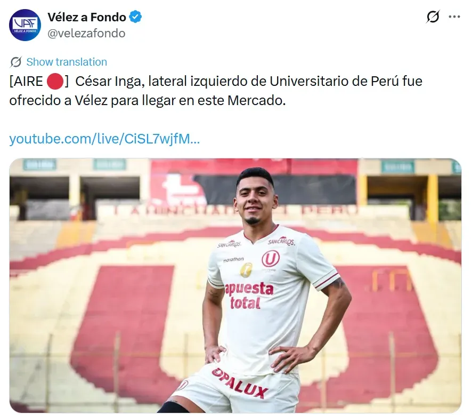Open the three-dot more options menu
The height and width of the screenshot is (415, 472).
click(x=454, y=17)
